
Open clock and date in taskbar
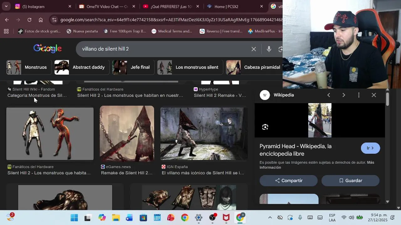pyautogui.click(x=378, y=217)
